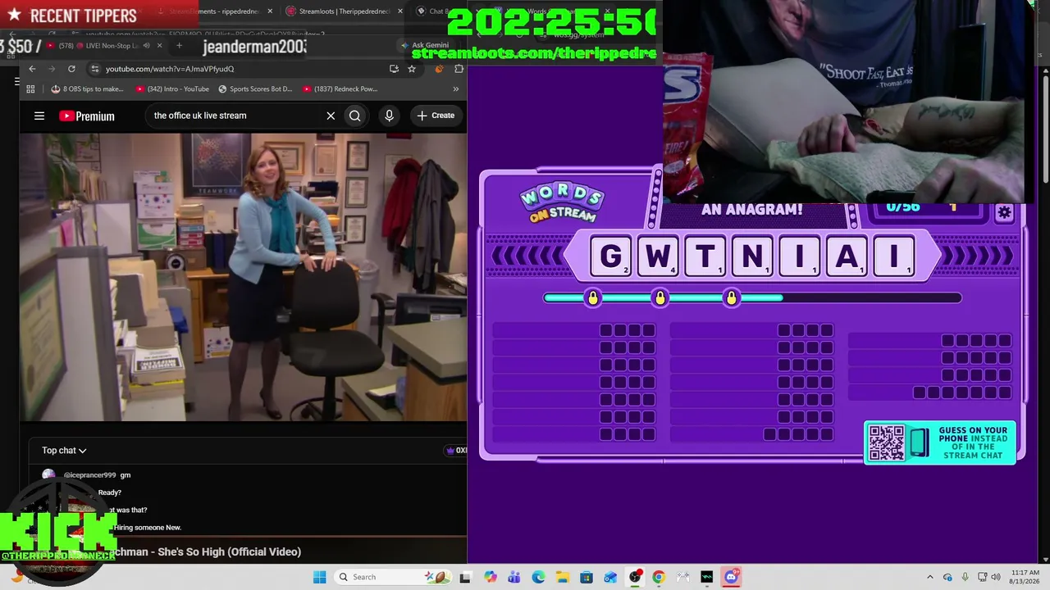The height and width of the screenshot is (590, 1050).
Task: Open '8 OBS tips to make...' bookmark
Action: tap(87, 88)
